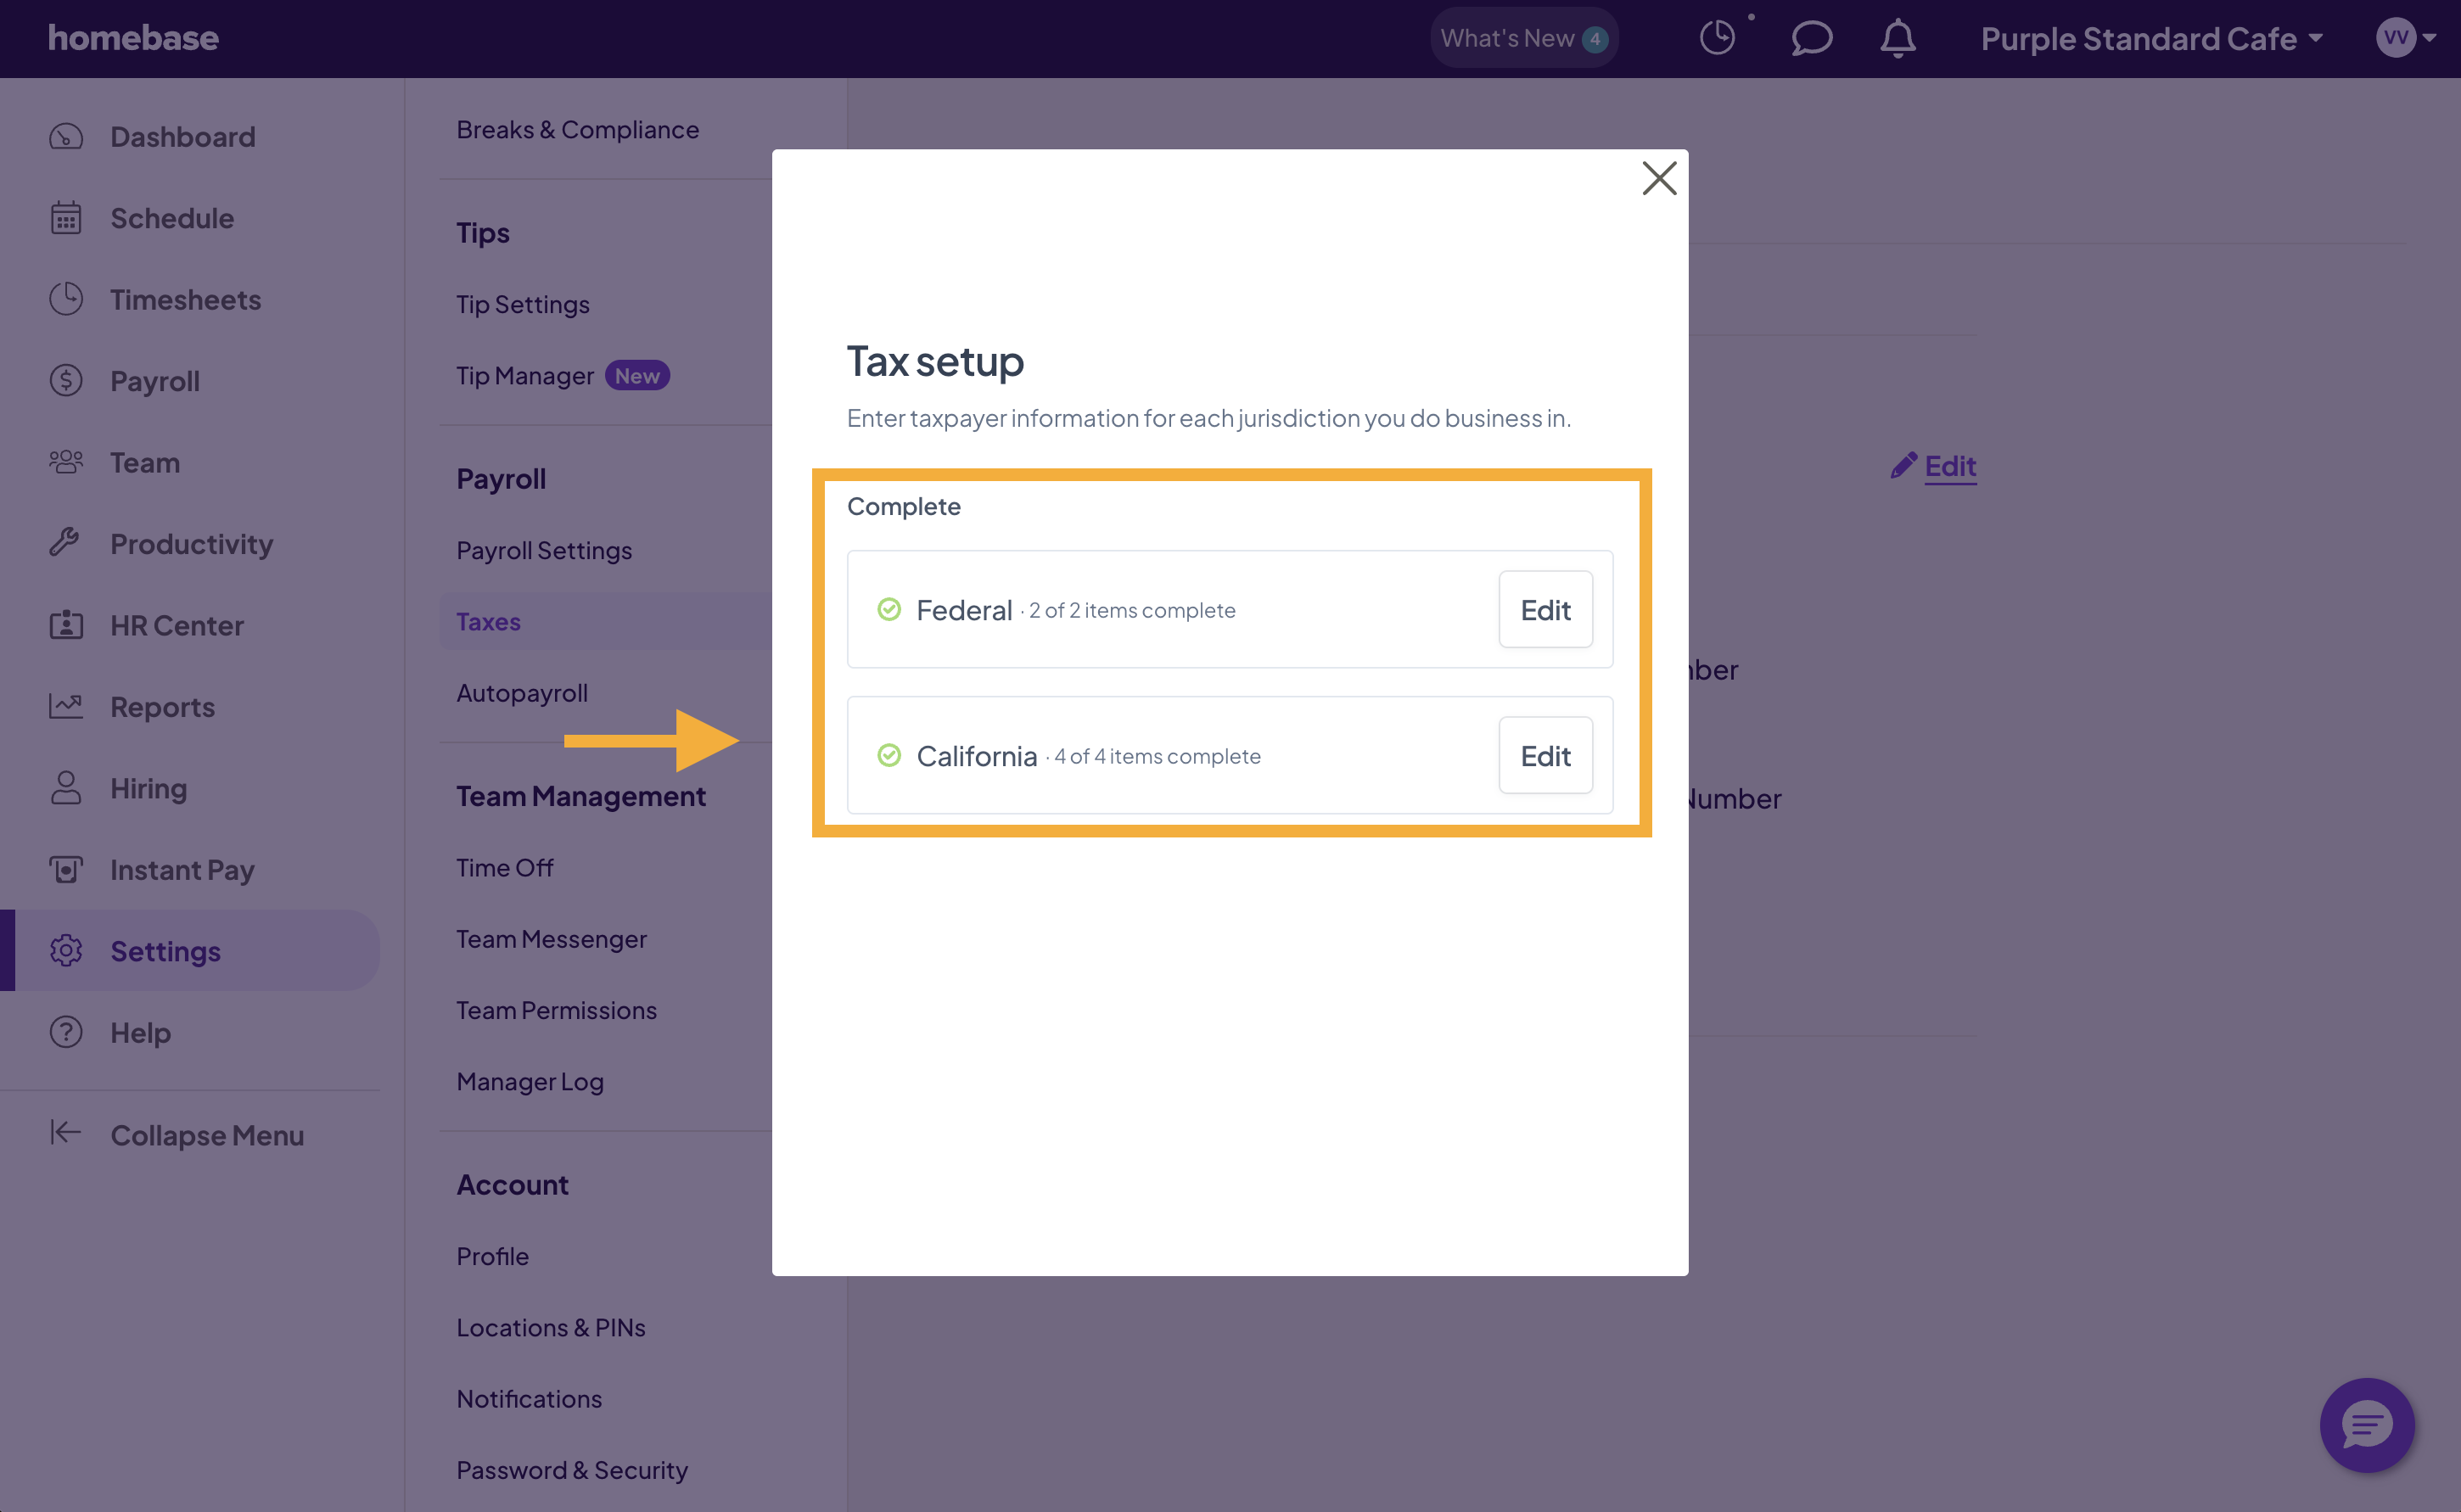Collapse the sidebar menu
The width and height of the screenshot is (2461, 1512).
178,1134
